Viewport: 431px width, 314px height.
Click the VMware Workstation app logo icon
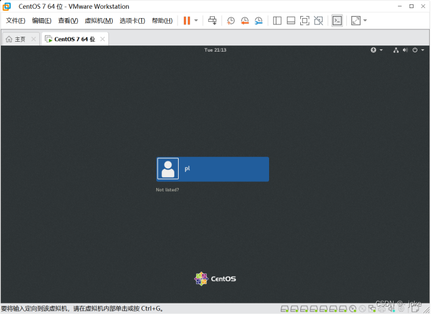7,6
